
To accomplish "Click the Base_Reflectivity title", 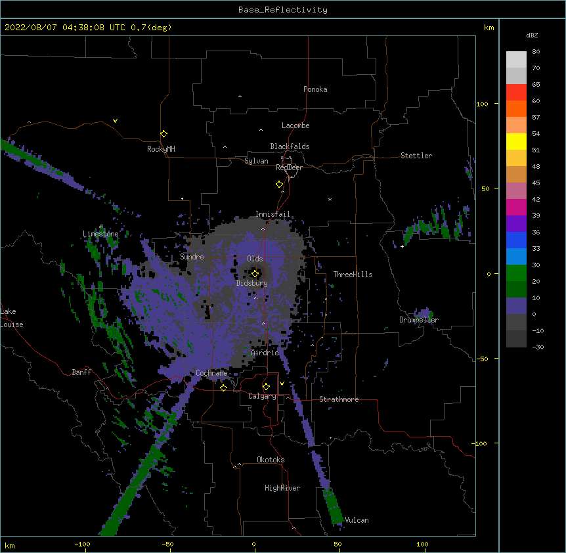I will [x=283, y=10].
